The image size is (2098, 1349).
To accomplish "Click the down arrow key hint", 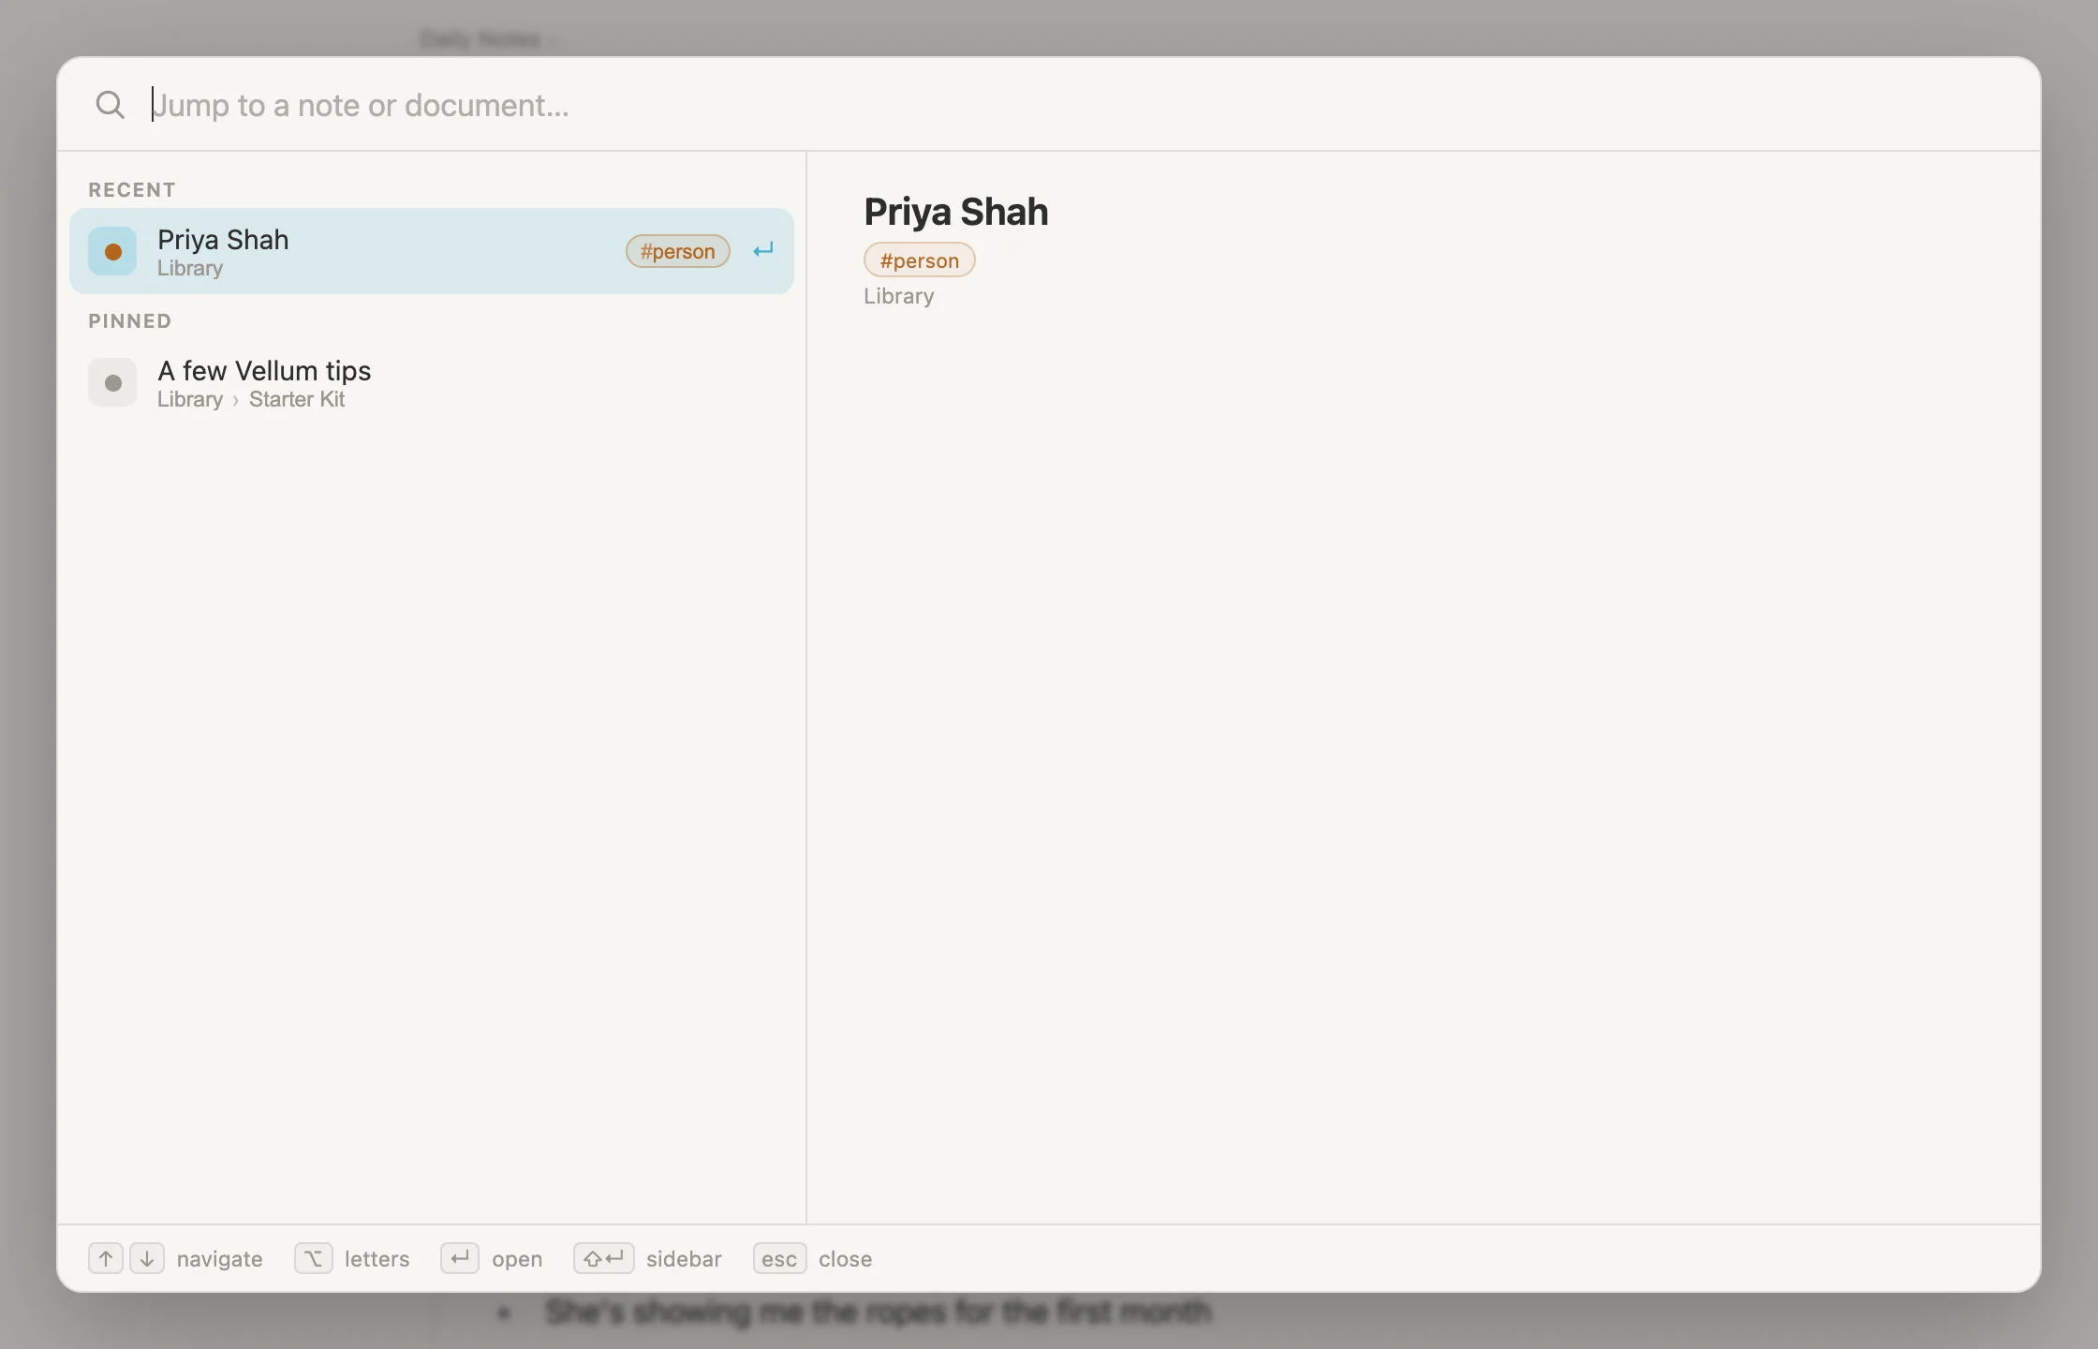I will coord(147,1258).
